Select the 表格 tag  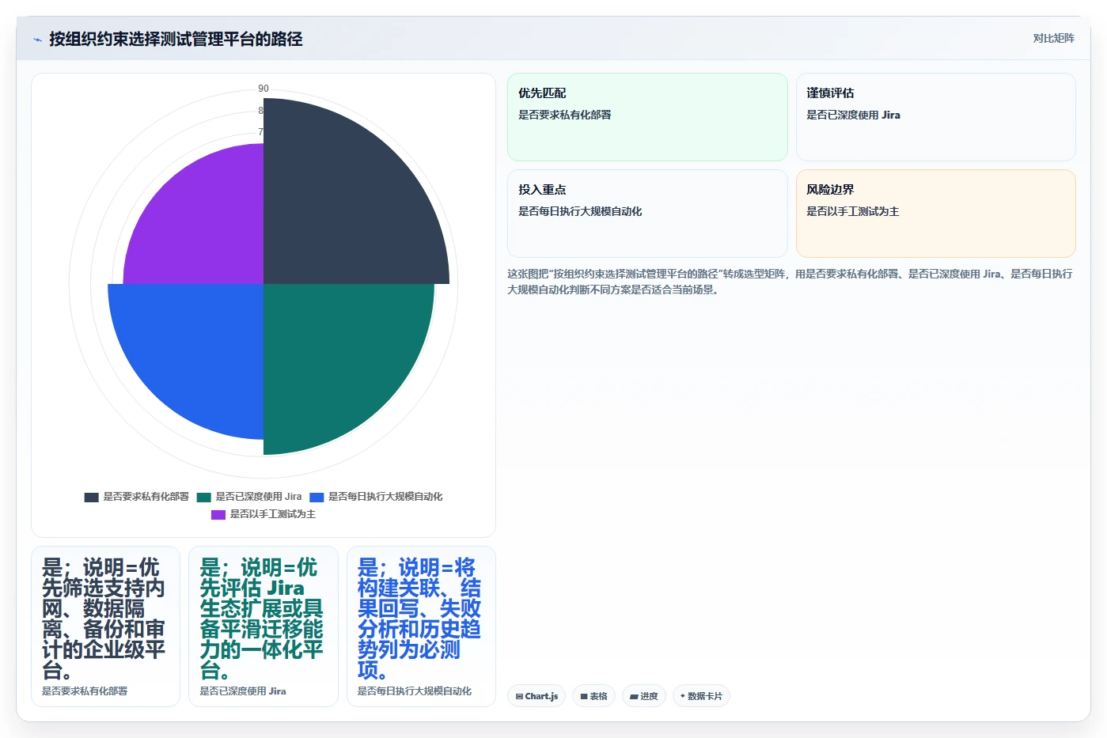pyautogui.click(x=593, y=696)
